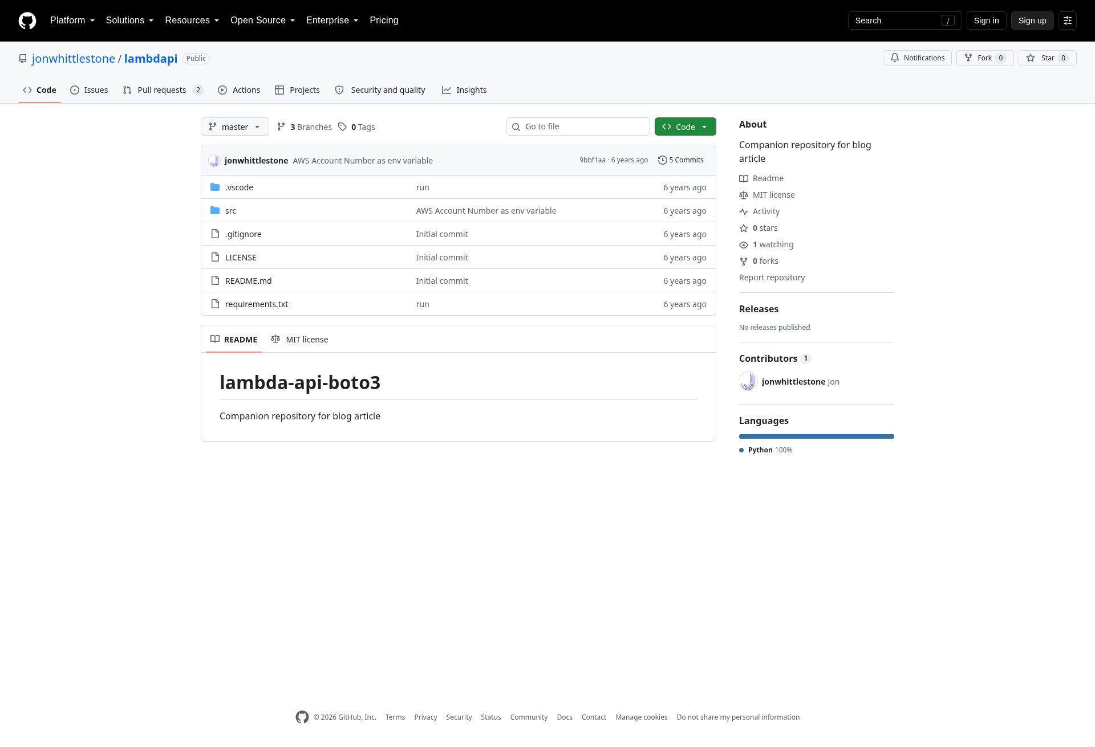
Task: Click the branch icon beside 3 Branches
Action: pyautogui.click(x=281, y=126)
